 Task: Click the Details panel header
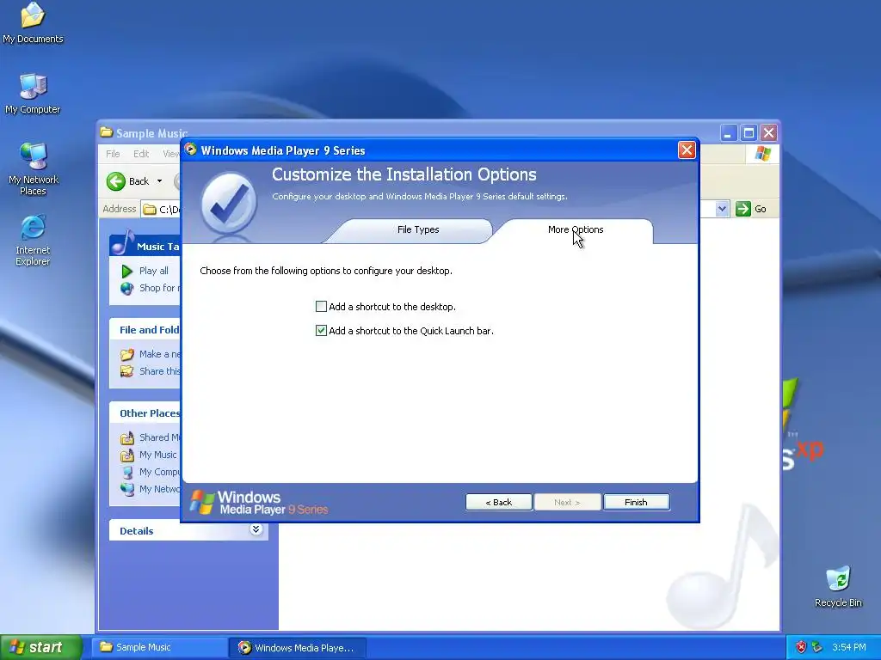pos(188,530)
